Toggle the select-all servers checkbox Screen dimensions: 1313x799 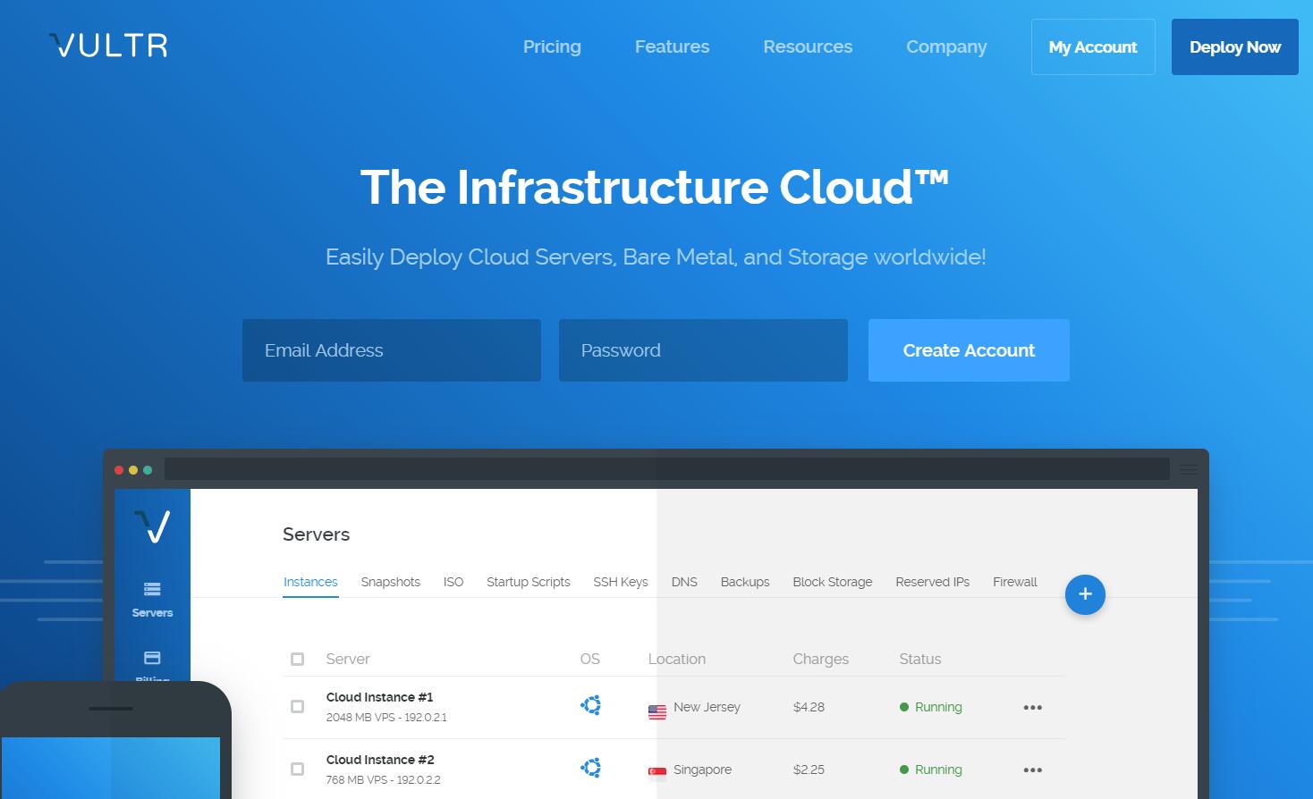298,660
